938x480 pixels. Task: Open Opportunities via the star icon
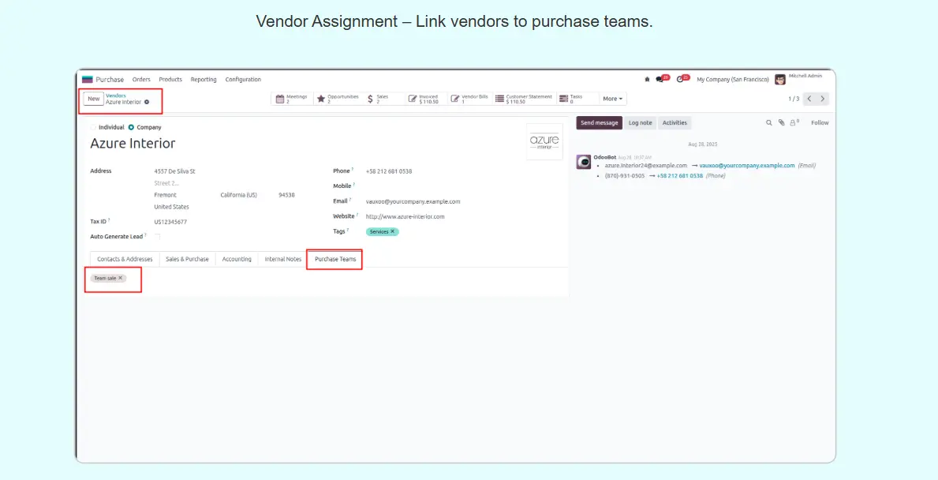tap(321, 99)
